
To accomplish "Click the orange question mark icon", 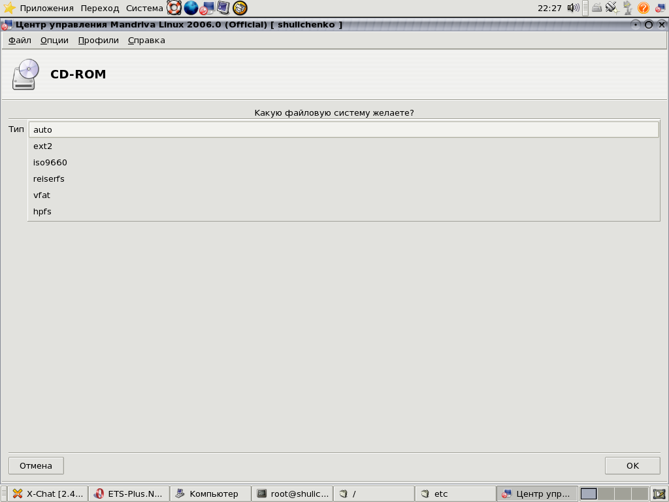I will click(643, 8).
